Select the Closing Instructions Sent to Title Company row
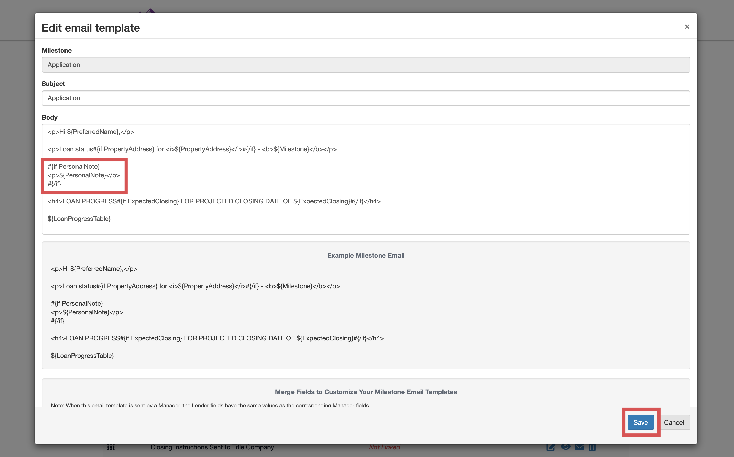The height and width of the screenshot is (457, 734). point(212,447)
